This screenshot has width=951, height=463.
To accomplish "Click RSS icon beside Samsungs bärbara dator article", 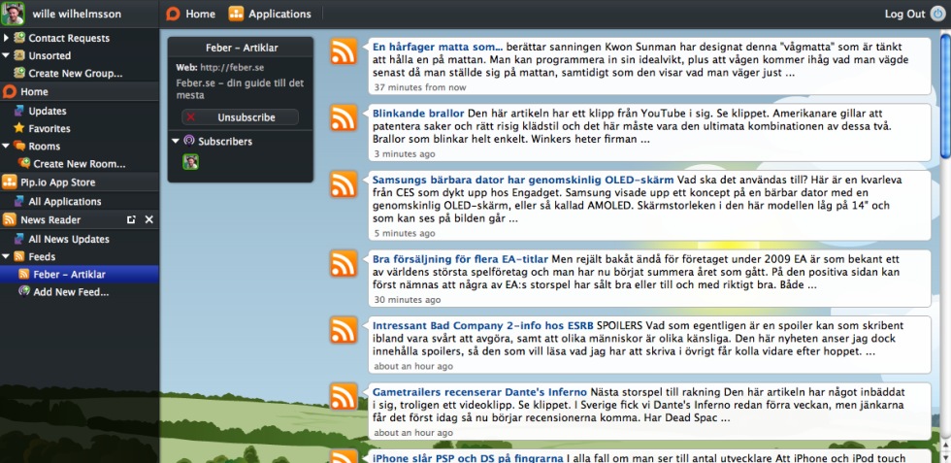I will coord(344,184).
